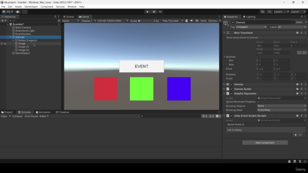Click the Pause button in toolbar

tap(154, 12)
